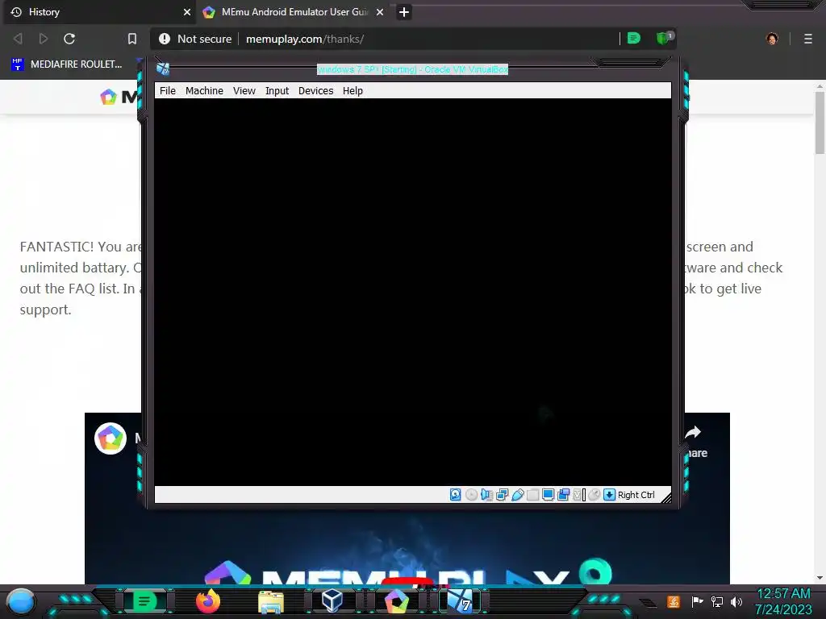Click the Share arrow on the video
This screenshot has height=619, width=826.
coord(693,433)
